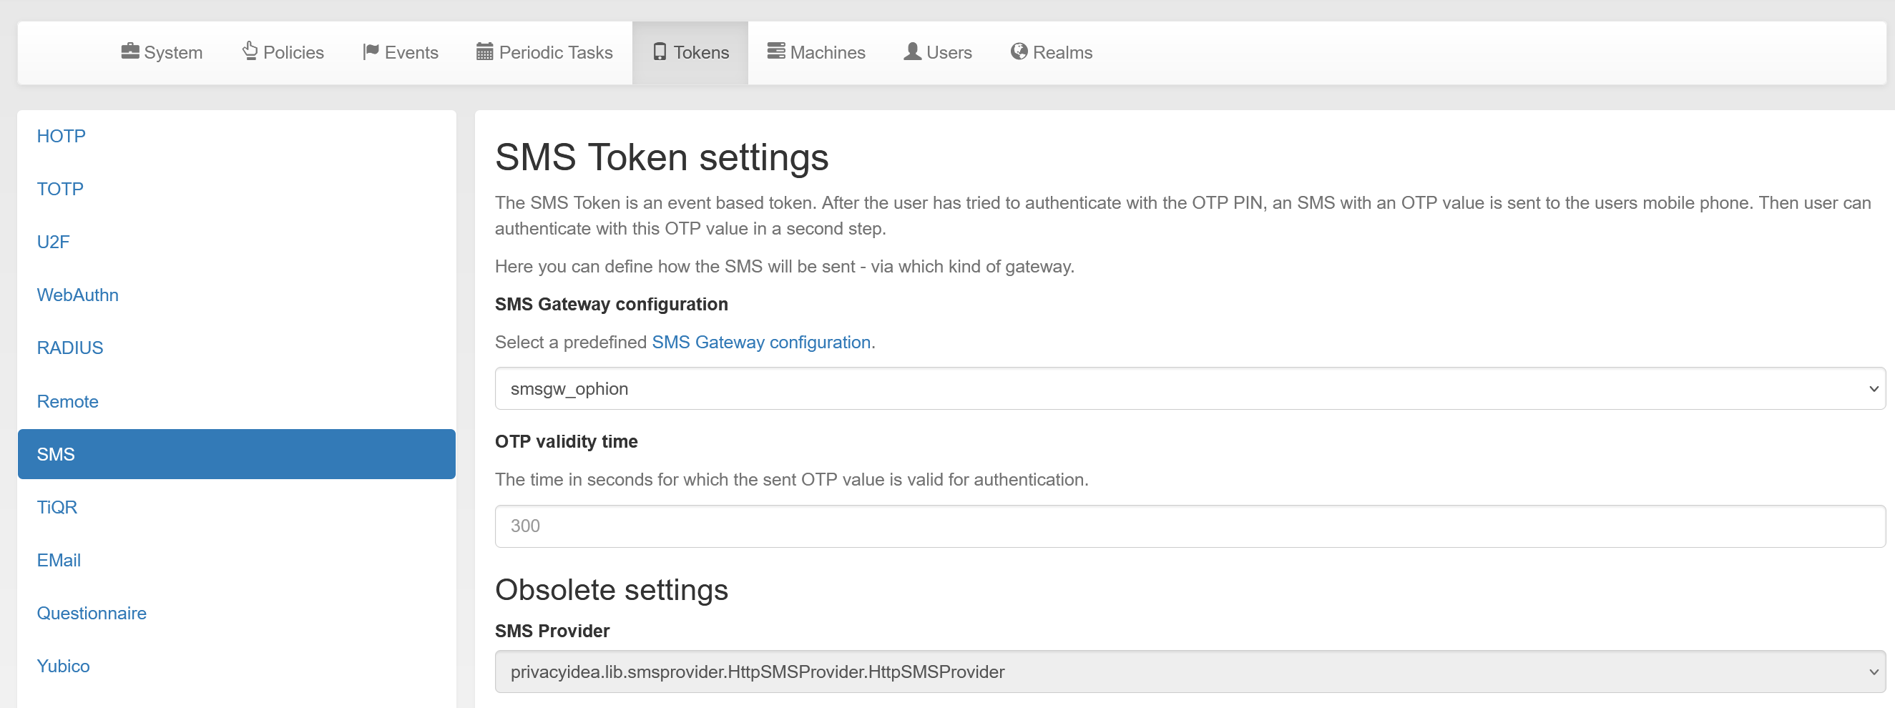This screenshot has height=708, width=1895.
Task: Click the Obsolete settings heading
Action: click(612, 589)
